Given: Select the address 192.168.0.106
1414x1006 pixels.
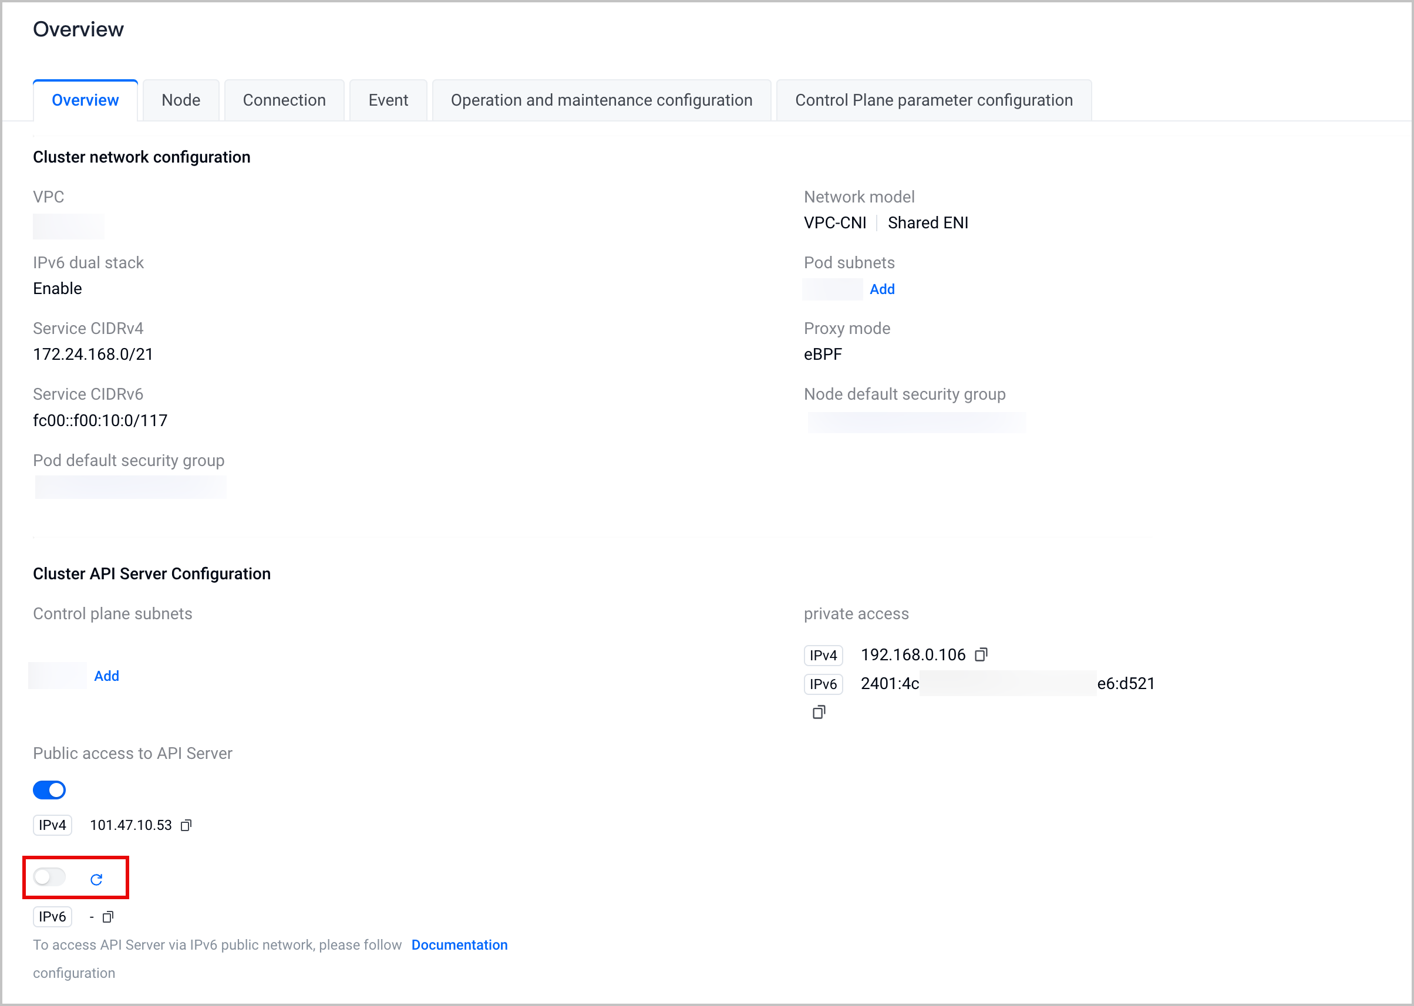Looking at the screenshot, I should (913, 655).
